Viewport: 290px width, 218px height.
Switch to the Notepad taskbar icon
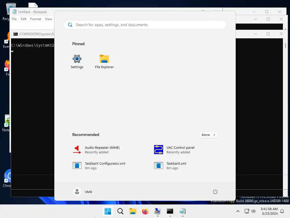click(182, 211)
